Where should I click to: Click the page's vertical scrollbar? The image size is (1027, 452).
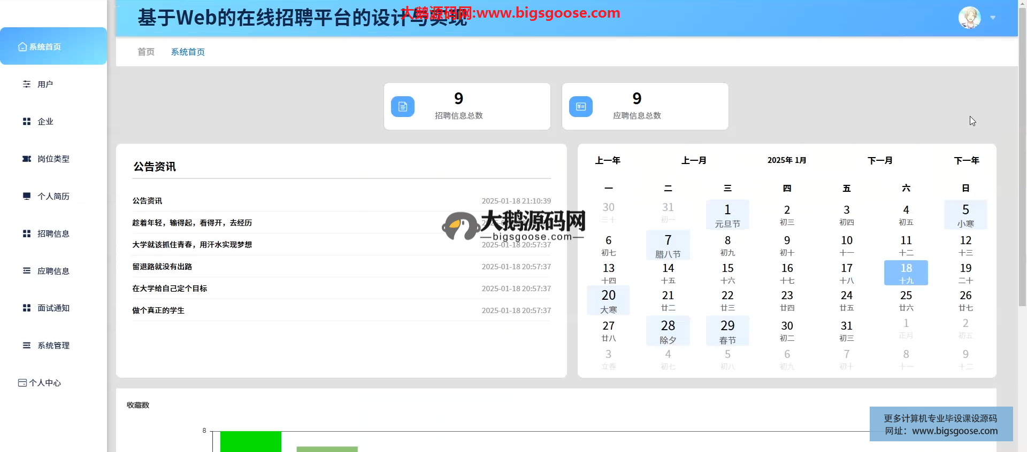click(x=1022, y=160)
